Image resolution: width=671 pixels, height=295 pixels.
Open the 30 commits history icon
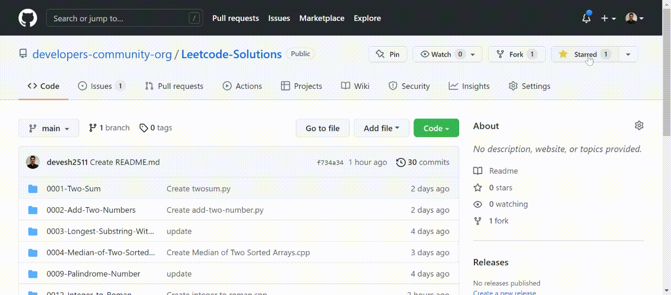pyautogui.click(x=401, y=162)
